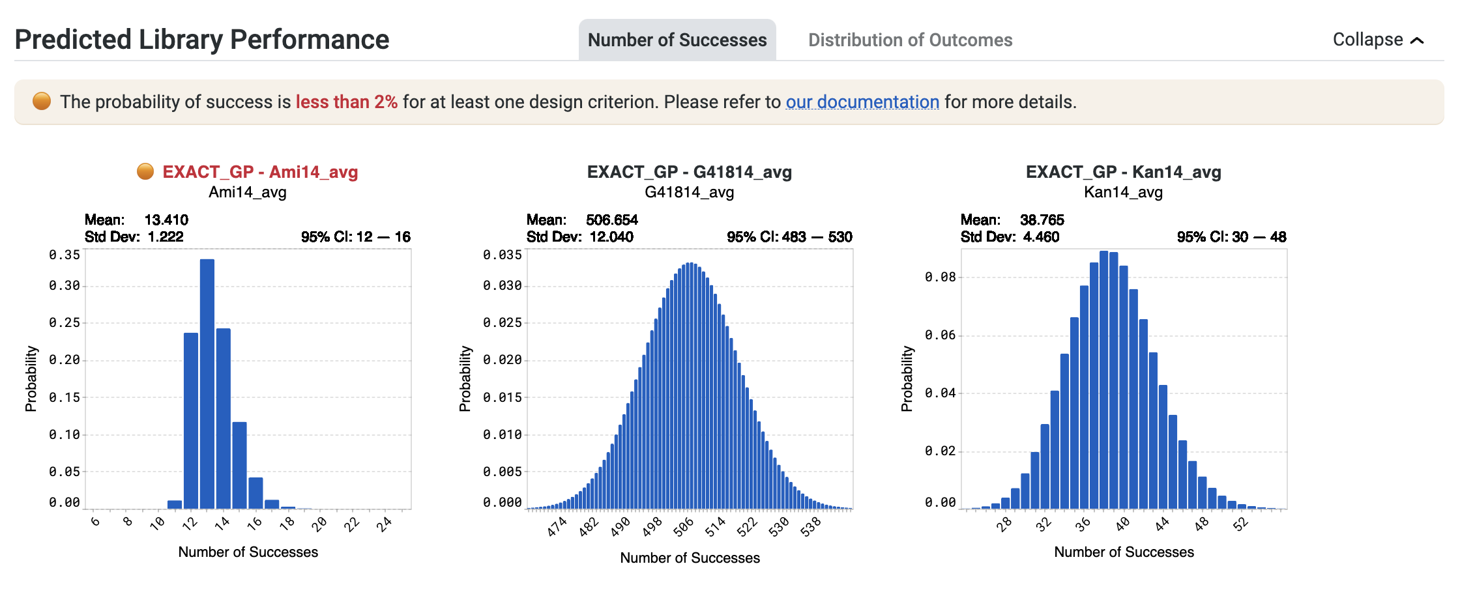Click the Number of Successes axis label under G41814_avg chart
1460x594 pixels.
tap(690, 558)
